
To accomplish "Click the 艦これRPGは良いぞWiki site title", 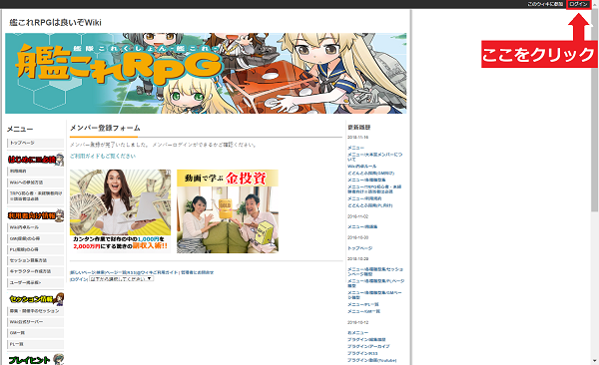I will pos(55,23).
